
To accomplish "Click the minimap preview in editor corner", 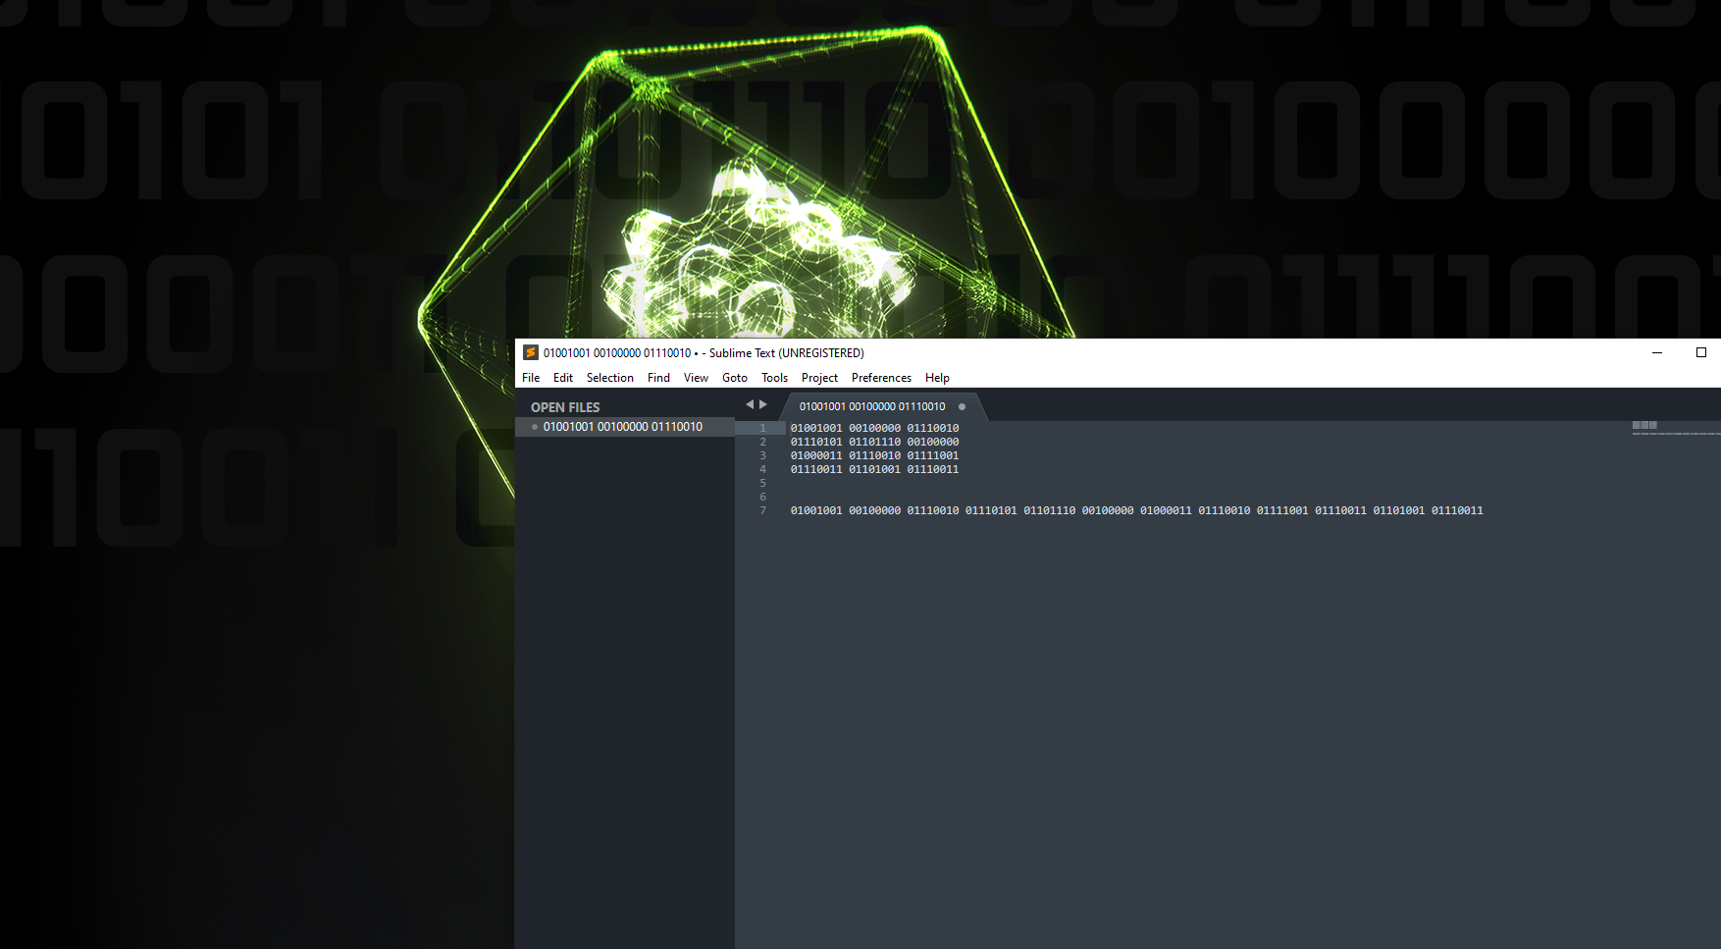I will coord(1675,428).
